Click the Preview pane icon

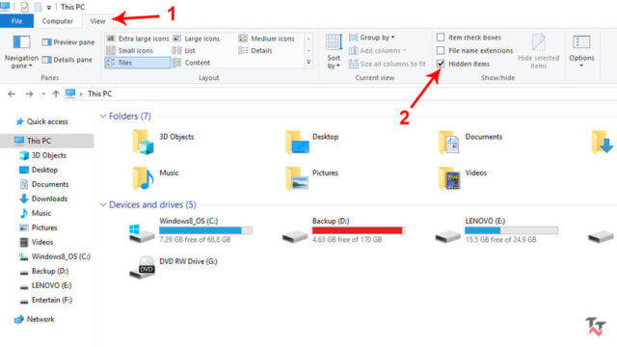tap(47, 42)
